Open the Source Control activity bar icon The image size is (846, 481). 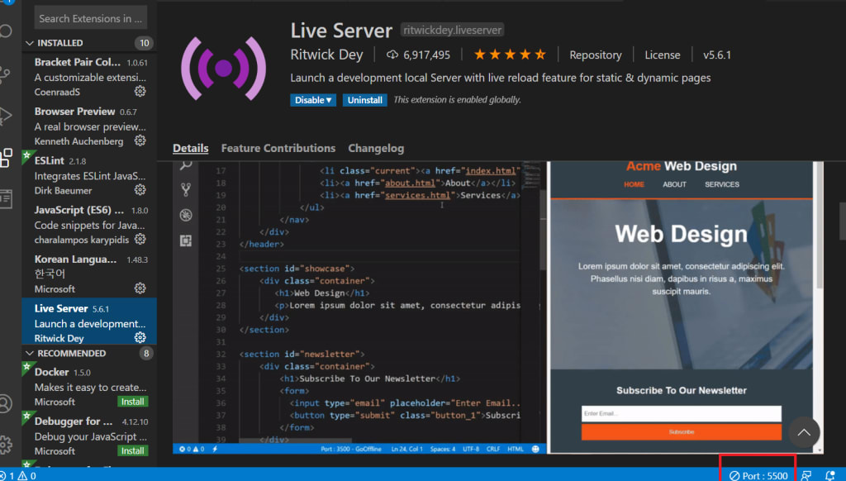coord(6,74)
